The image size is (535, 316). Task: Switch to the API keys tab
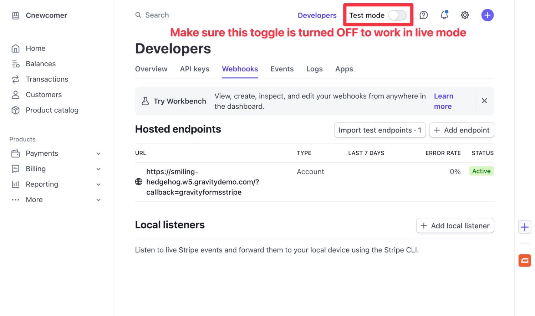pos(194,69)
